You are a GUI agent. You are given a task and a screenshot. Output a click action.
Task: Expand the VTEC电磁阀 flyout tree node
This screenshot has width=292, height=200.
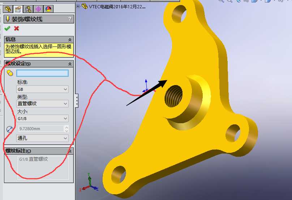(78, 6)
